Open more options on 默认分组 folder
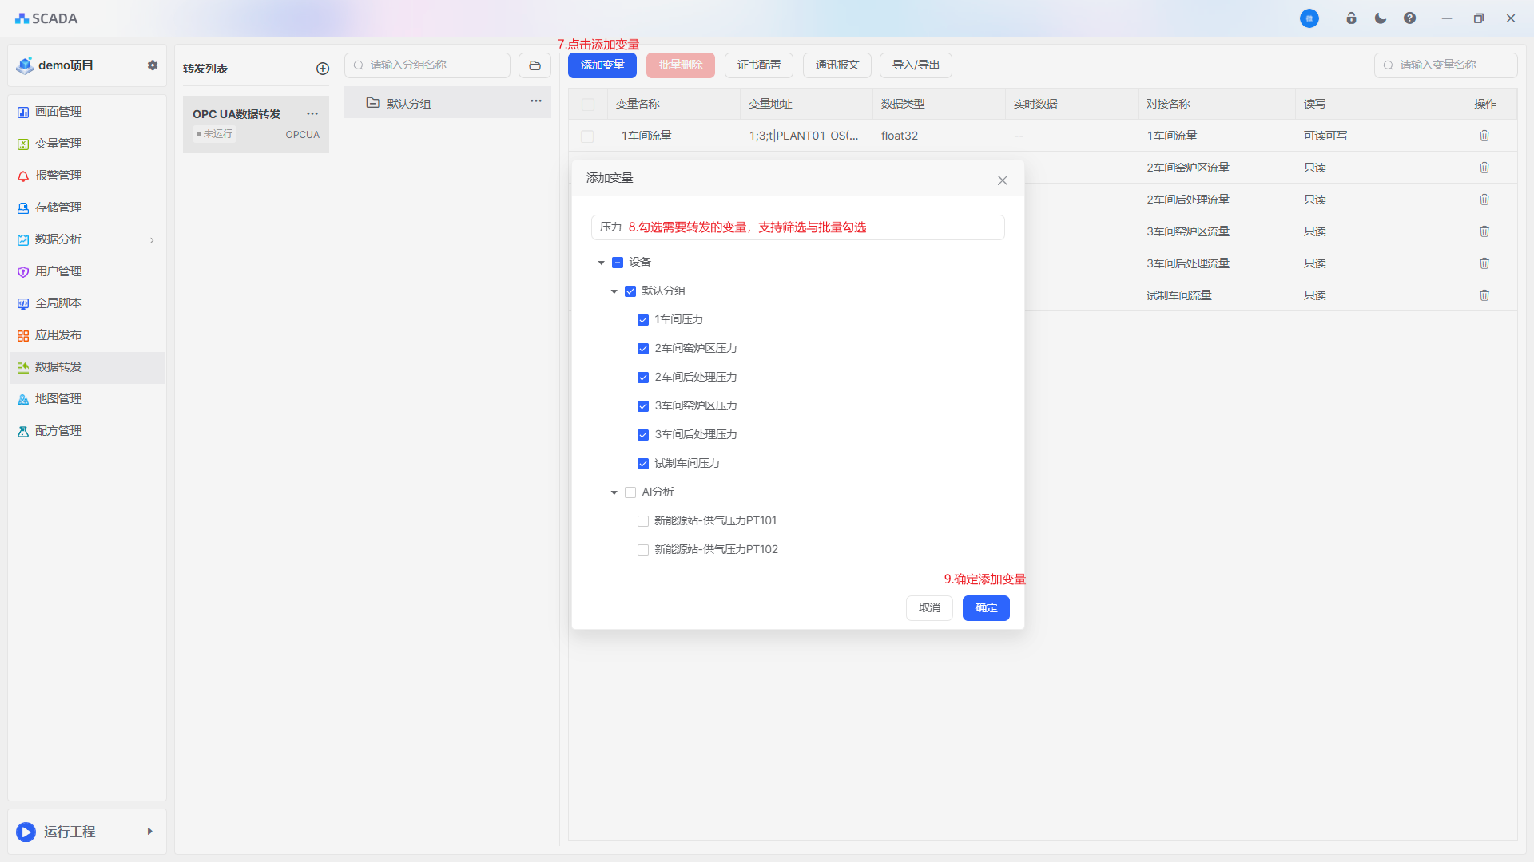 (536, 101)
